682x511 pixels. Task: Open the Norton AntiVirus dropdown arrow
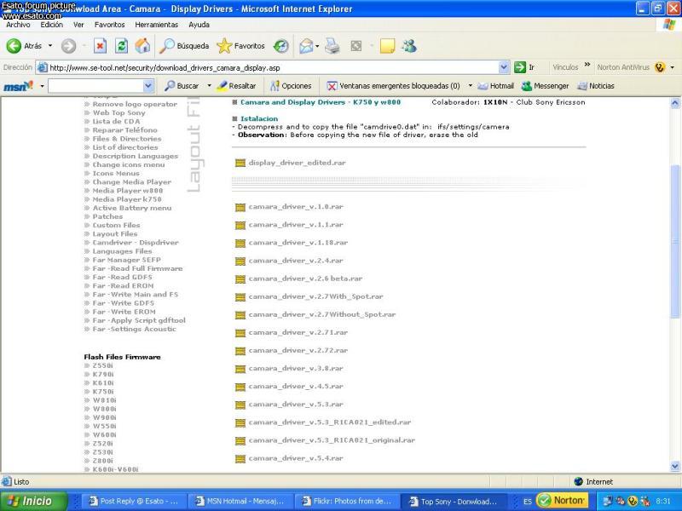pos(673,67)
